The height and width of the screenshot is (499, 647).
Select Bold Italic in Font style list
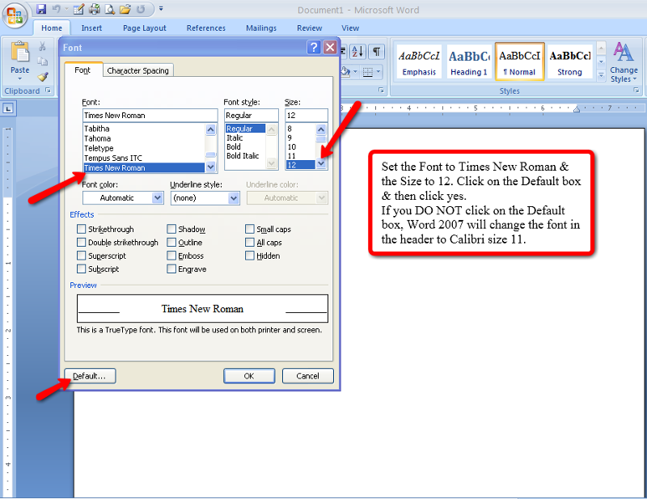(243, 155)
